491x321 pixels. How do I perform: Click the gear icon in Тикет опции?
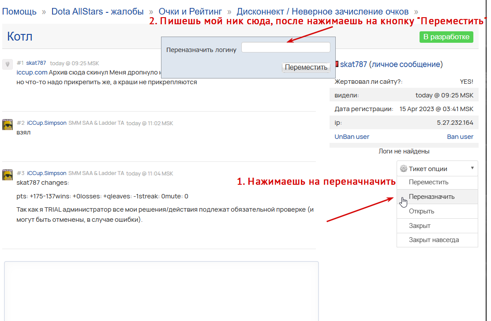(403, 168)
